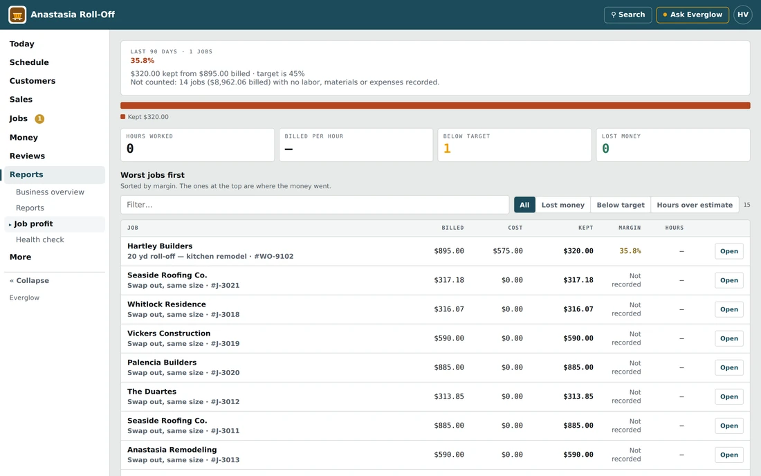
Task: Open the Sales section
Action: pos(21,99)
